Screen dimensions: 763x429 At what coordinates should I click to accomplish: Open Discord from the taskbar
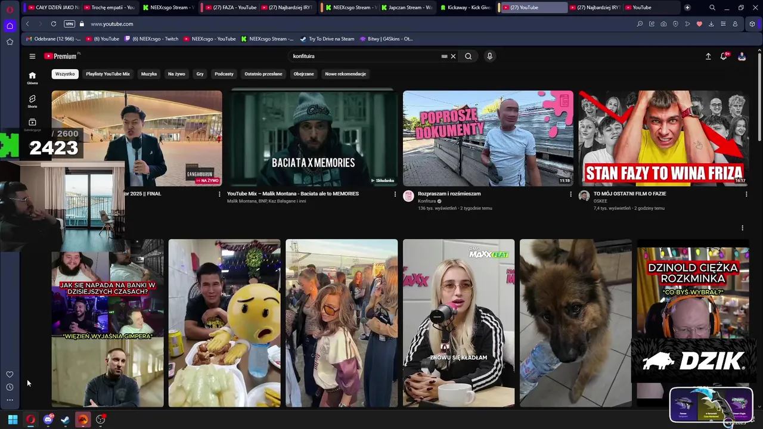tap(48, 419)
